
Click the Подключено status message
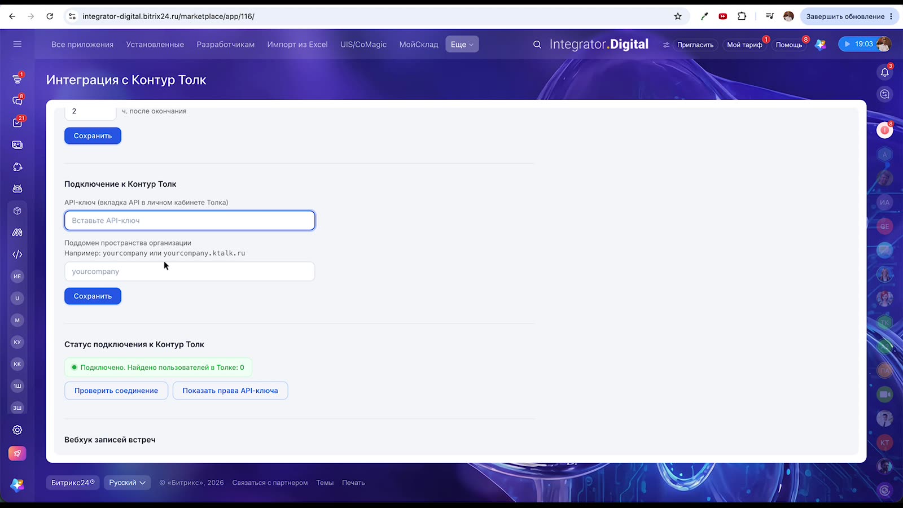point(158,367)
